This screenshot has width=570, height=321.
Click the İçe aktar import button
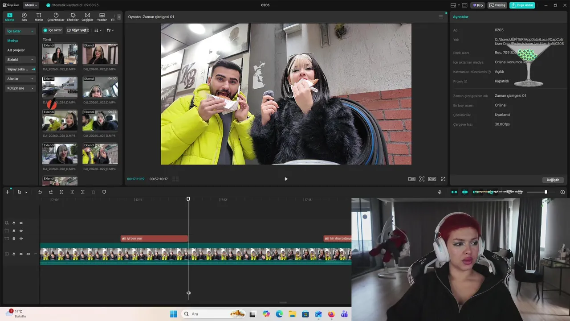point(53,30)
